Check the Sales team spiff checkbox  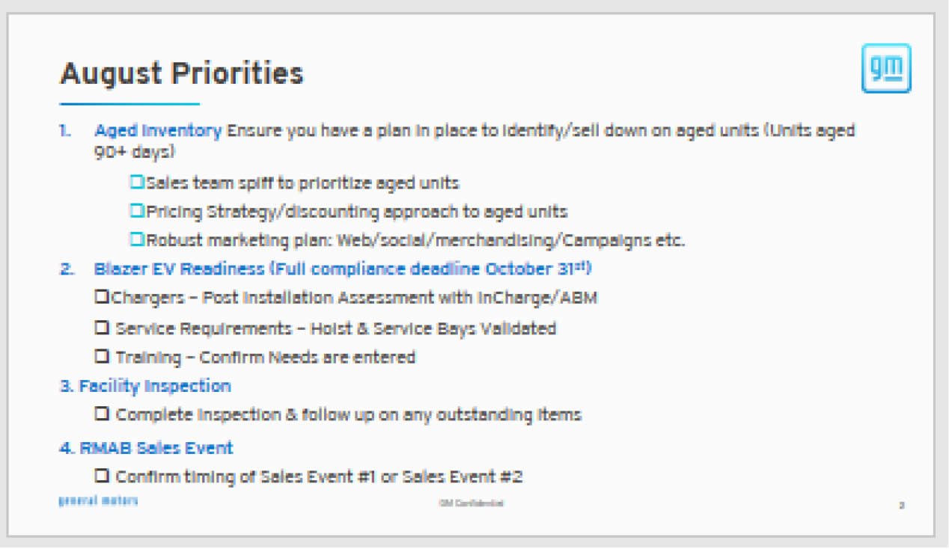click(x=137, y=182)
